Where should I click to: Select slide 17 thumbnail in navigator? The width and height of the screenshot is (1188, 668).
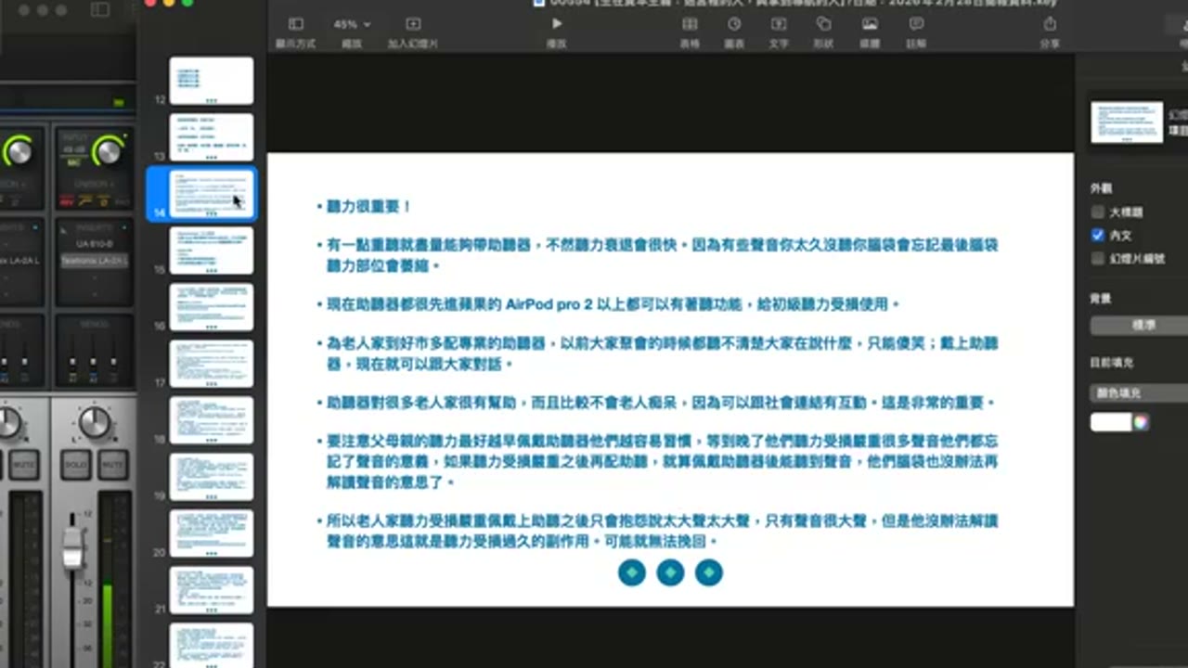(x=212, y=364)
